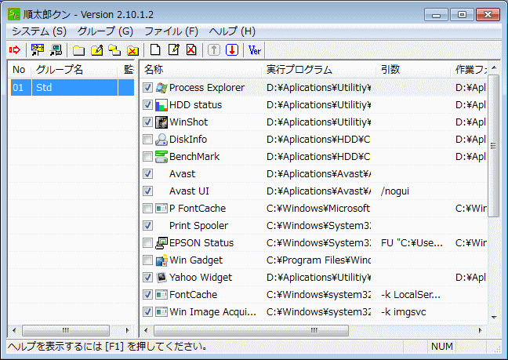The width and height of the screenshot is (508, 360).
Task: Click the delete group folder icon
Action: point(132,50)
